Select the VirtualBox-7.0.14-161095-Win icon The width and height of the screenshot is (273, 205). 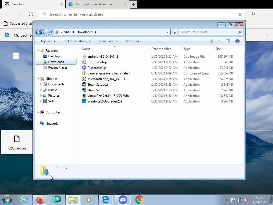point(84,96)
